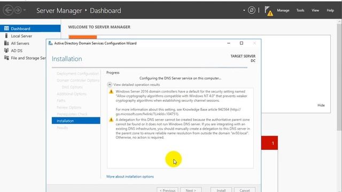The width and height of the screenshot is (342, 192).
Task: Open the Manage menu
Action: click(283, 10)
